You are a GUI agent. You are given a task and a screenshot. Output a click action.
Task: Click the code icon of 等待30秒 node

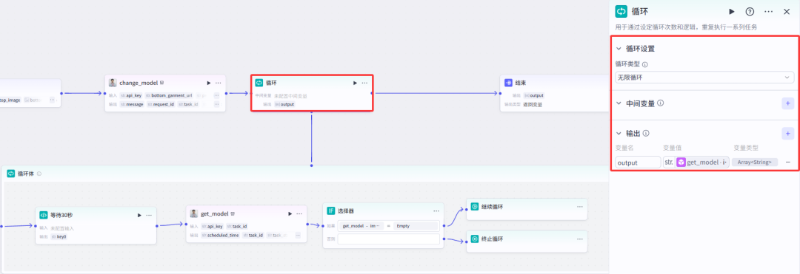tap(44, 214)
